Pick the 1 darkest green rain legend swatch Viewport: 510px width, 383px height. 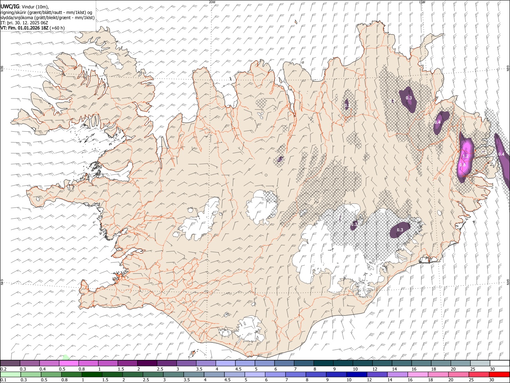tap(92, 374)
